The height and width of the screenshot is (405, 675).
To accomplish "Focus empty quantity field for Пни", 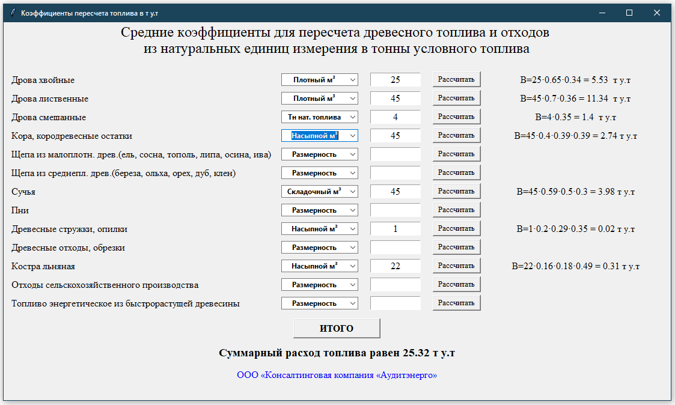I will (395, 210).
